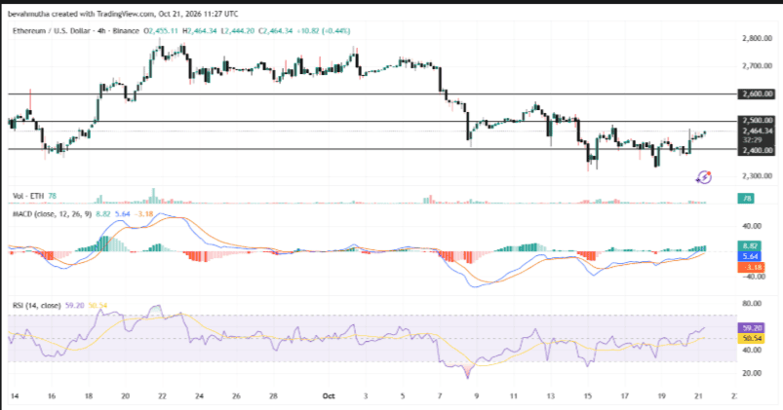Click the MACD axis value -40.00

point(752,277)
